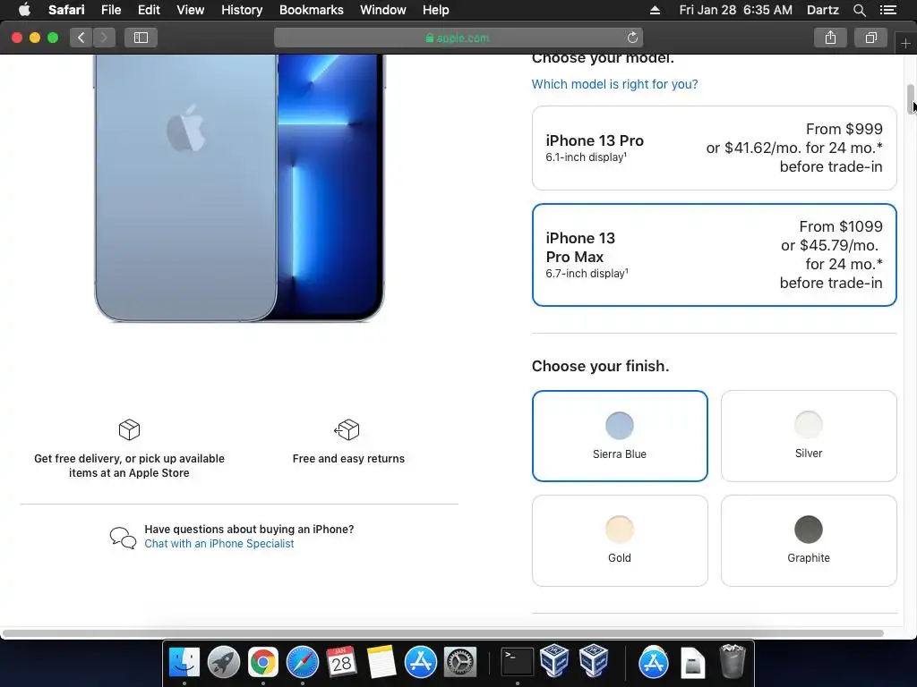Open the View menu
Viewport: 917px width, 687px height.
point(191,10)
